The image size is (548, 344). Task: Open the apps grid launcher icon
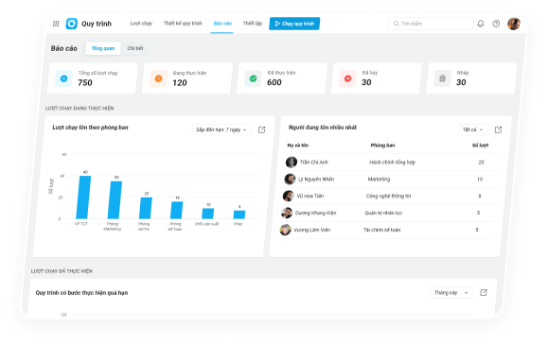[x=56, y=24]
